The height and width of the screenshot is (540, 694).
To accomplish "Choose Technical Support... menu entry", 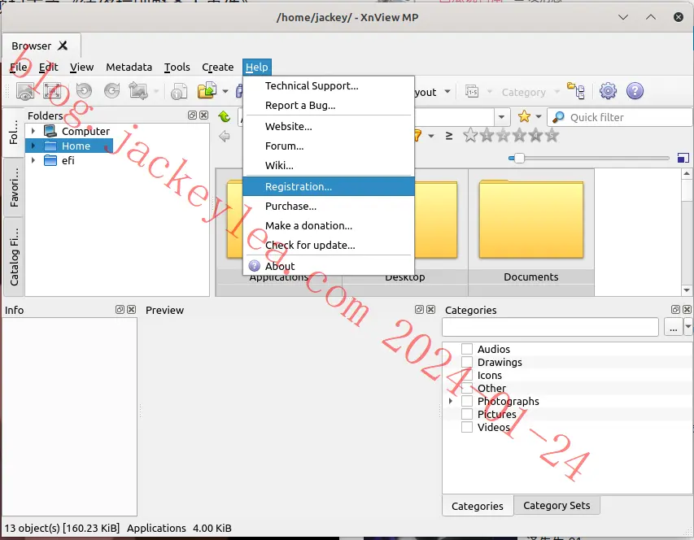I will [329, 86].
